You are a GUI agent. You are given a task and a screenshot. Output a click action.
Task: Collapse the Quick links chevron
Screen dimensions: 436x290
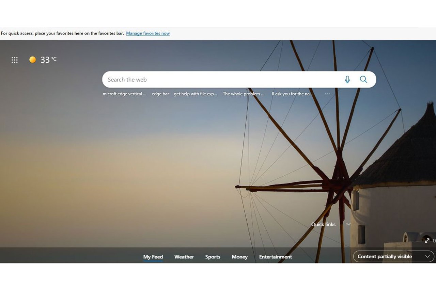[348, 224]
